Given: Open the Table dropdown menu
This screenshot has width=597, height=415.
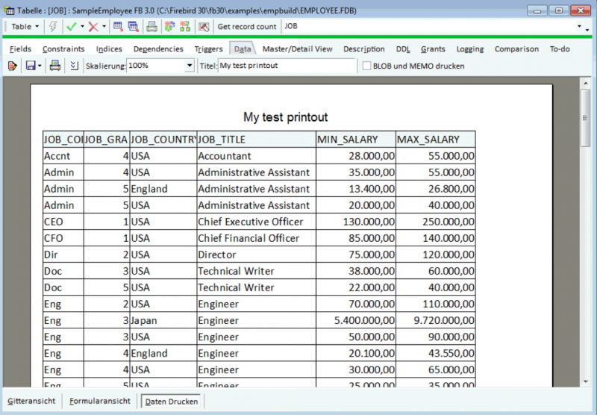Looking at the screenshot, I should coord(25,27).
